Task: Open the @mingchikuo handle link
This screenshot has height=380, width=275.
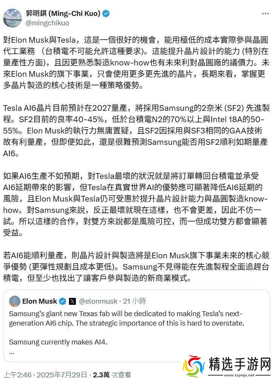Action: [47, 23]
